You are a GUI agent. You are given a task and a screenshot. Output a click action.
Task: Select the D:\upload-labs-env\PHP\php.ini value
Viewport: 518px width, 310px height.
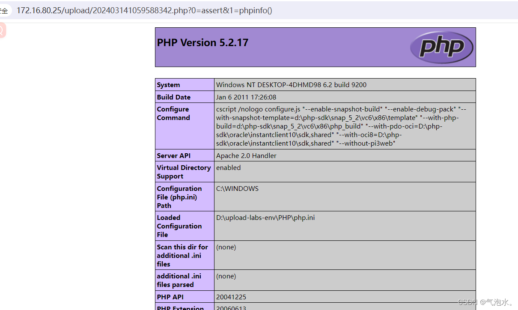pos(265,217)
